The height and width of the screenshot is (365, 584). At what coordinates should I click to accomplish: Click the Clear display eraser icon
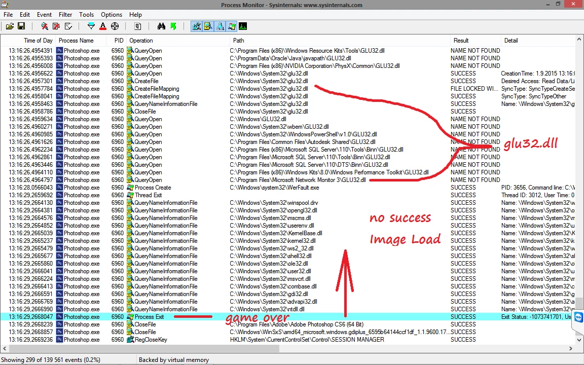[68, 26]
